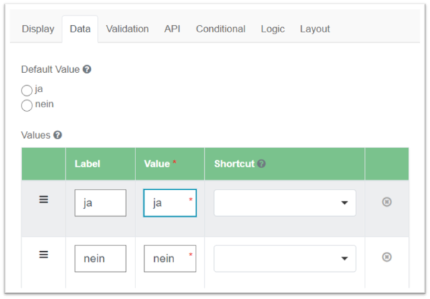Select nein as the default value
Image resolution: width=430 pixels, height=299 pixels.
click(27, 106)
